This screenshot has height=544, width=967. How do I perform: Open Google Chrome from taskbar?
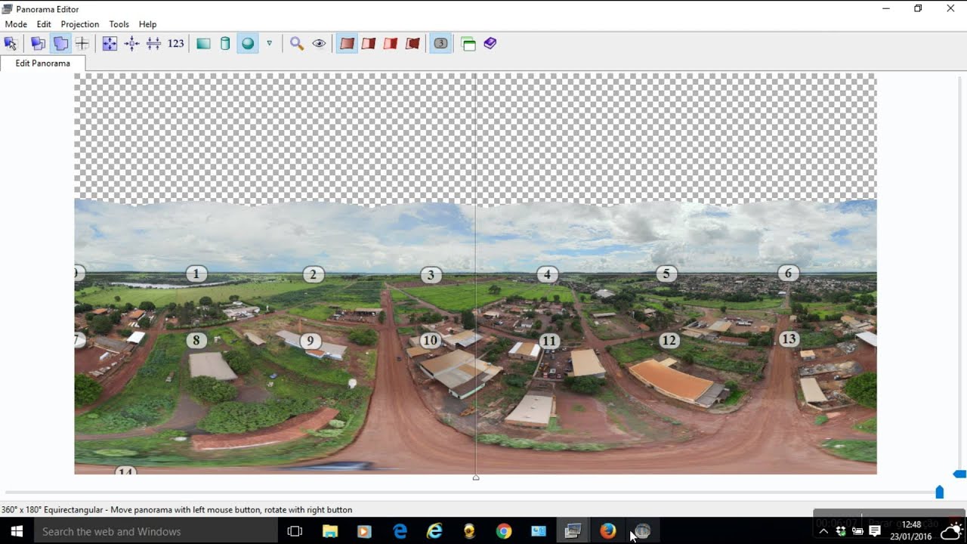click(x=504, y=531)
